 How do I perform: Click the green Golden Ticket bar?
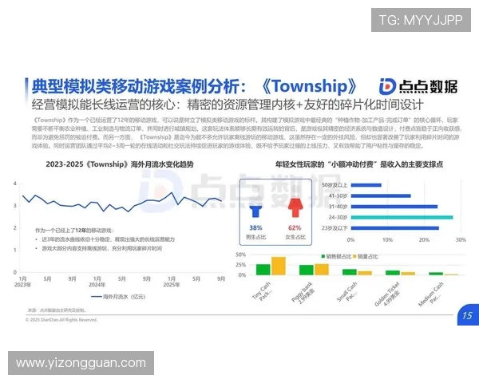[x=393, y=273]
